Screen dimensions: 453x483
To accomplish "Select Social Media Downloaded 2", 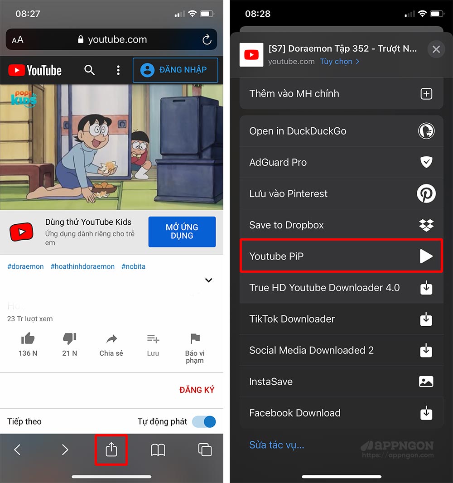I will point(341,350).
